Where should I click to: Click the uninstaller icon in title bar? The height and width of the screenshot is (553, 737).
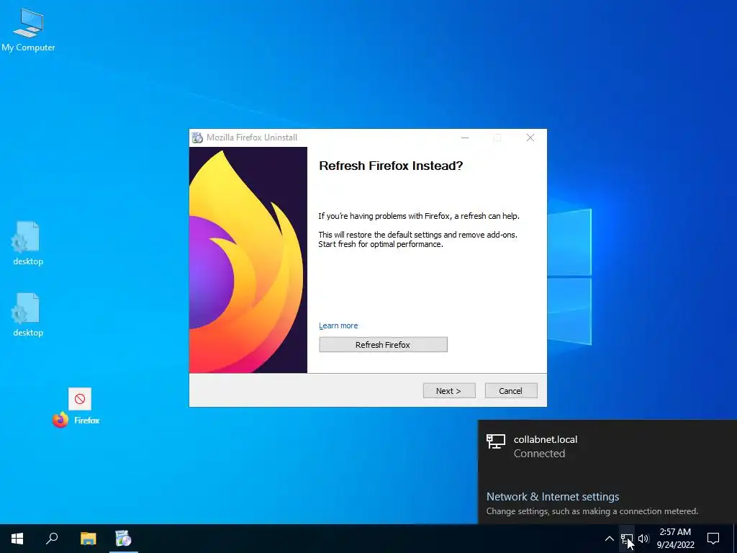click(197, 138)
